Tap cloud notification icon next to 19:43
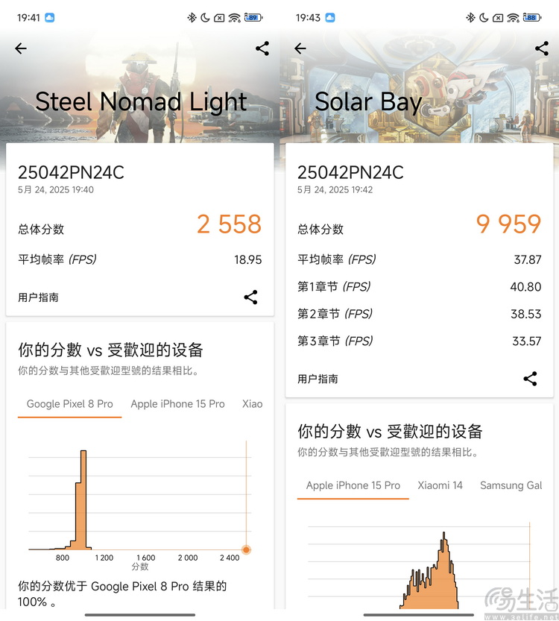The height and width of the screenshot is (621, 559). click(x=329, y=17)
